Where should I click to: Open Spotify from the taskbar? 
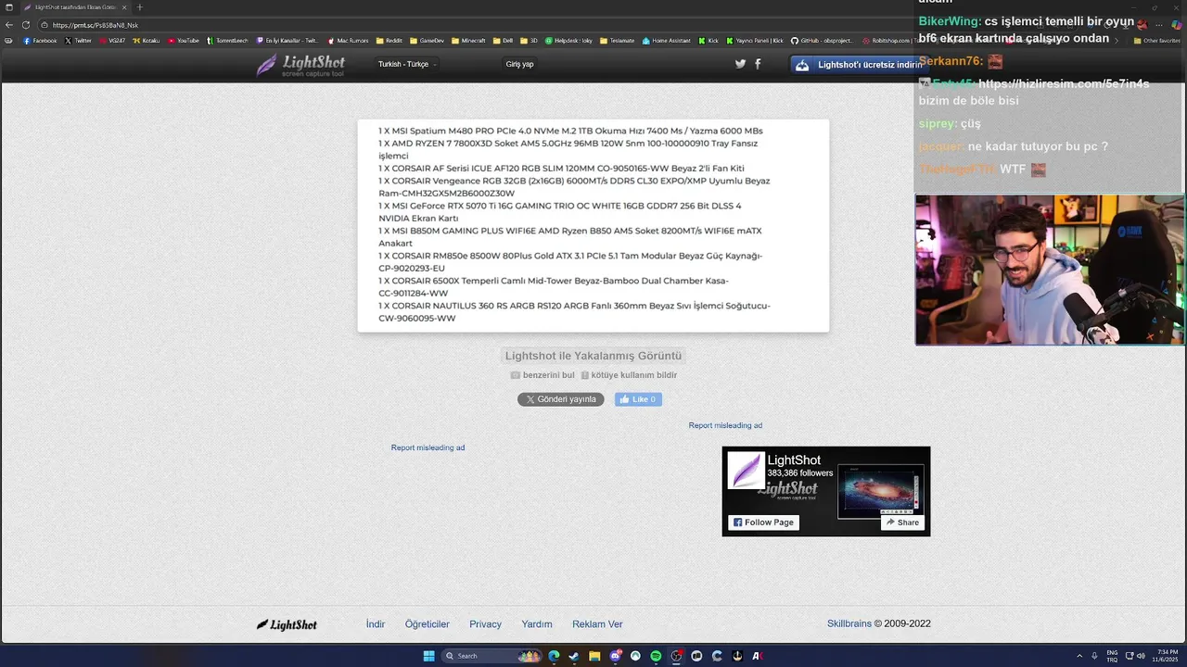point(656,656)
